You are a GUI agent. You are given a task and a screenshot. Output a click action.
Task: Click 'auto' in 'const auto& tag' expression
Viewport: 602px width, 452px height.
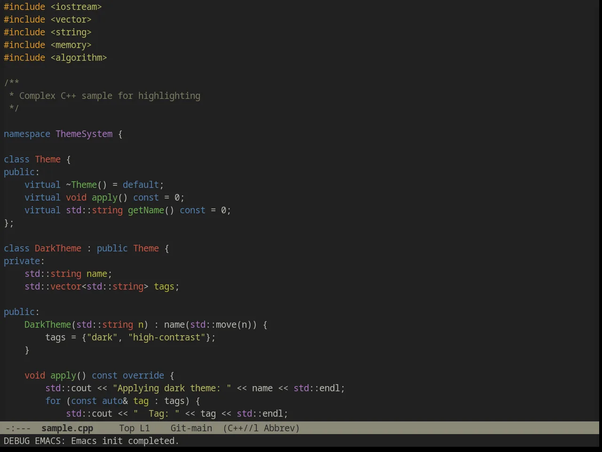[x=112, y=401]
